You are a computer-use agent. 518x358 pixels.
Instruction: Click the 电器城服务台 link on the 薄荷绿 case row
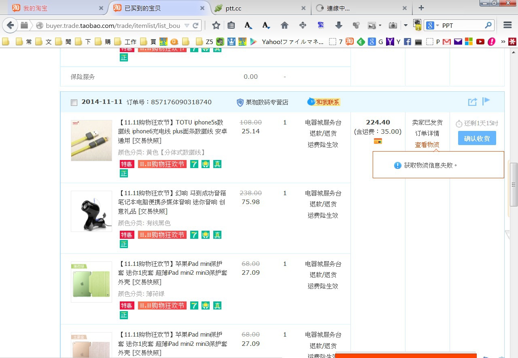(323, 264)
